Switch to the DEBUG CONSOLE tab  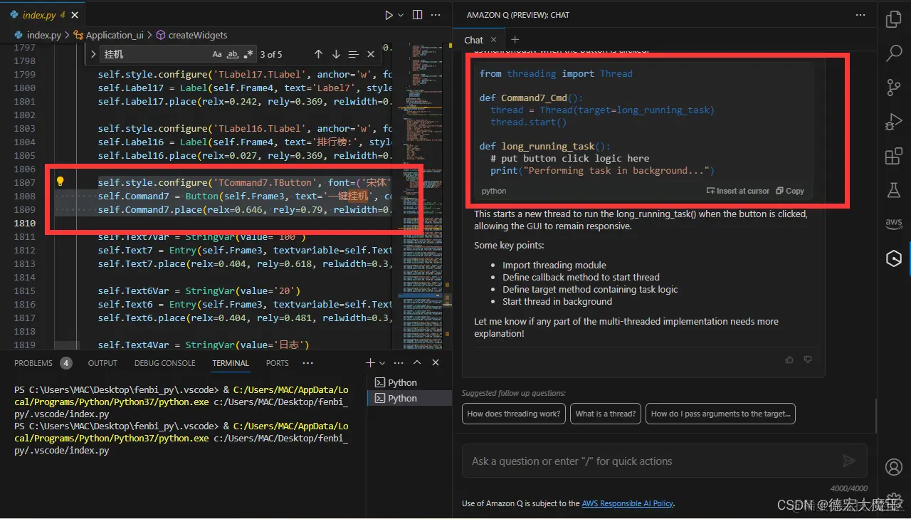[164, 363]
